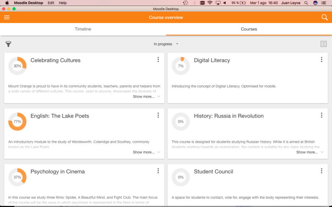This screenshot has height=207, width=332.
Task: Expand Show more on The Lake Poets
Action: (146, 152)
